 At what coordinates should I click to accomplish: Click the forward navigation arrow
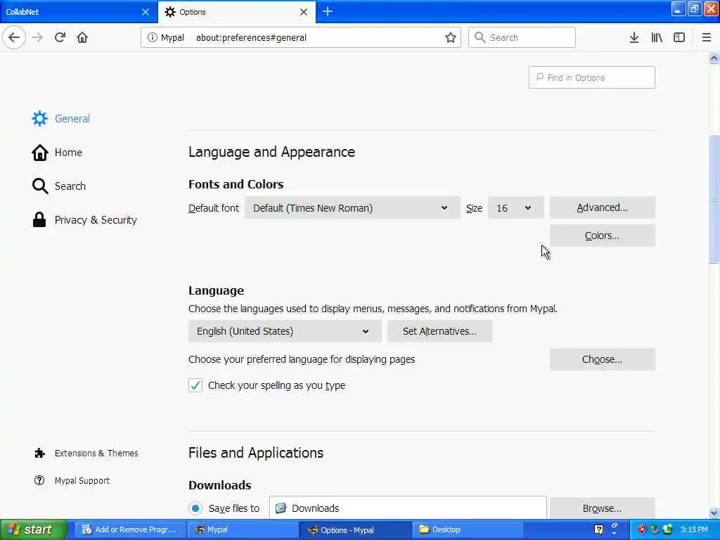pyautogui.click(x=37, y=37)
